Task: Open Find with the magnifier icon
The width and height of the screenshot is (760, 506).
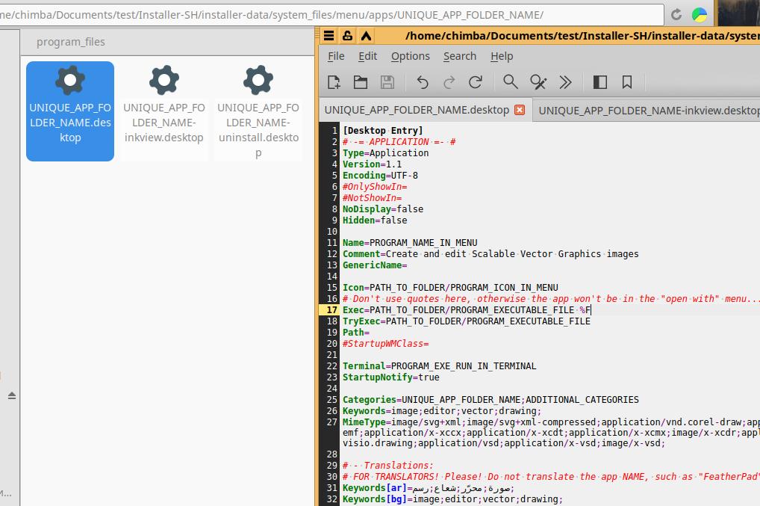Action: pyautogui.click(x=511, y=82)
